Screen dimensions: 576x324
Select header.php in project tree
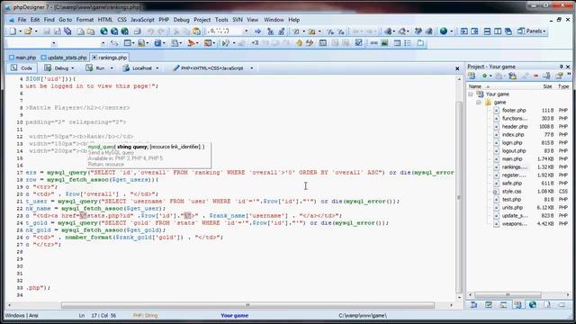point(515,126)
